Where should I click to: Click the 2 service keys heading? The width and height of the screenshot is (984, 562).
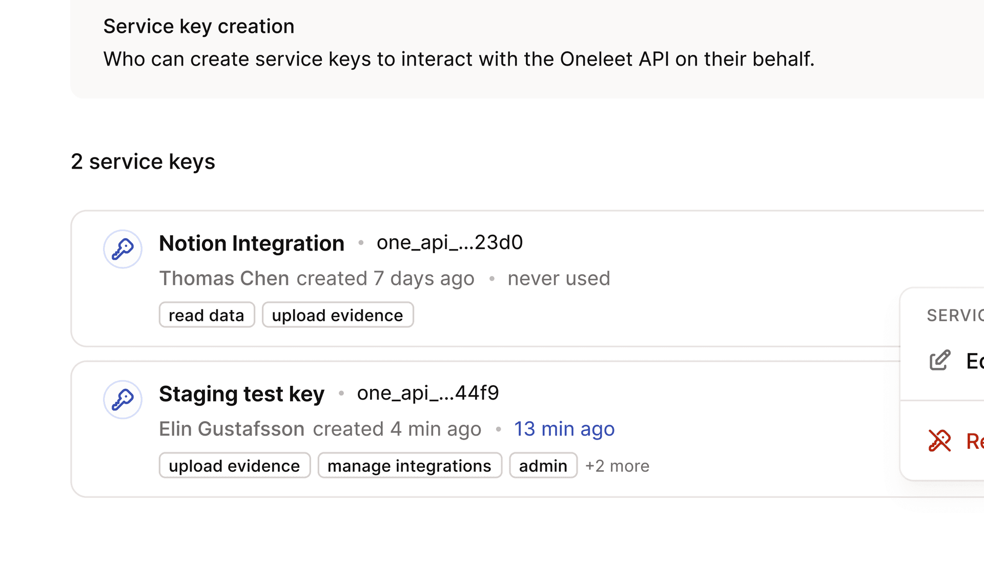pos(143,161)
